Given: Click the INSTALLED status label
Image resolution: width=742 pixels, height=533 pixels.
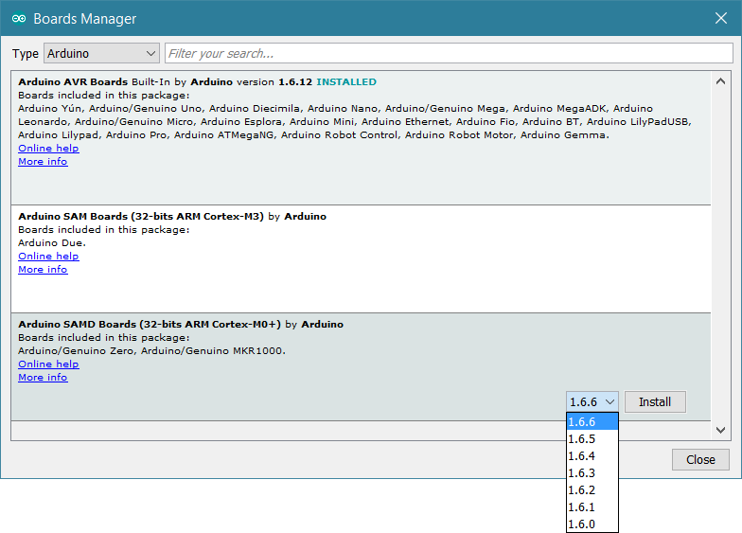Looking at the screenshot, I should pos(346,81).
